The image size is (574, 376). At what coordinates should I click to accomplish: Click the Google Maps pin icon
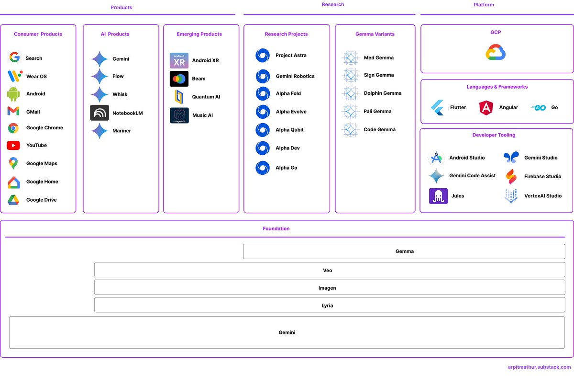point(13,163)
